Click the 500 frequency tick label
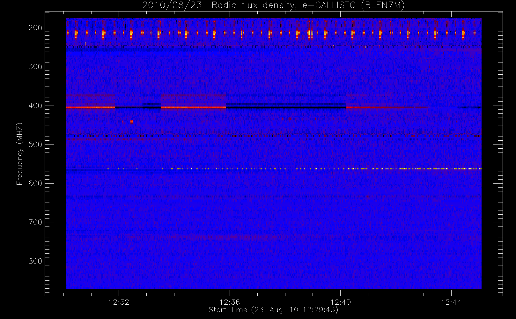 [35, 145]
